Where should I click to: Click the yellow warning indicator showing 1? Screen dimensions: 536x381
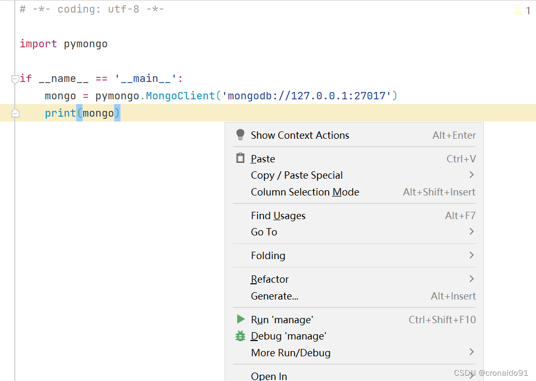(522, 11)
